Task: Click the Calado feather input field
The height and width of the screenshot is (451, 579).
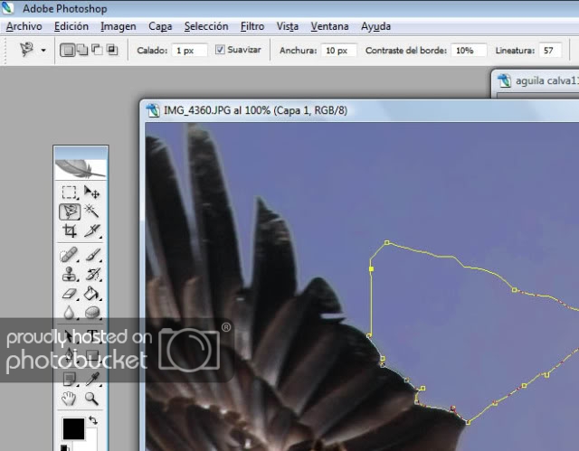Action: click(x=190, y=51)
